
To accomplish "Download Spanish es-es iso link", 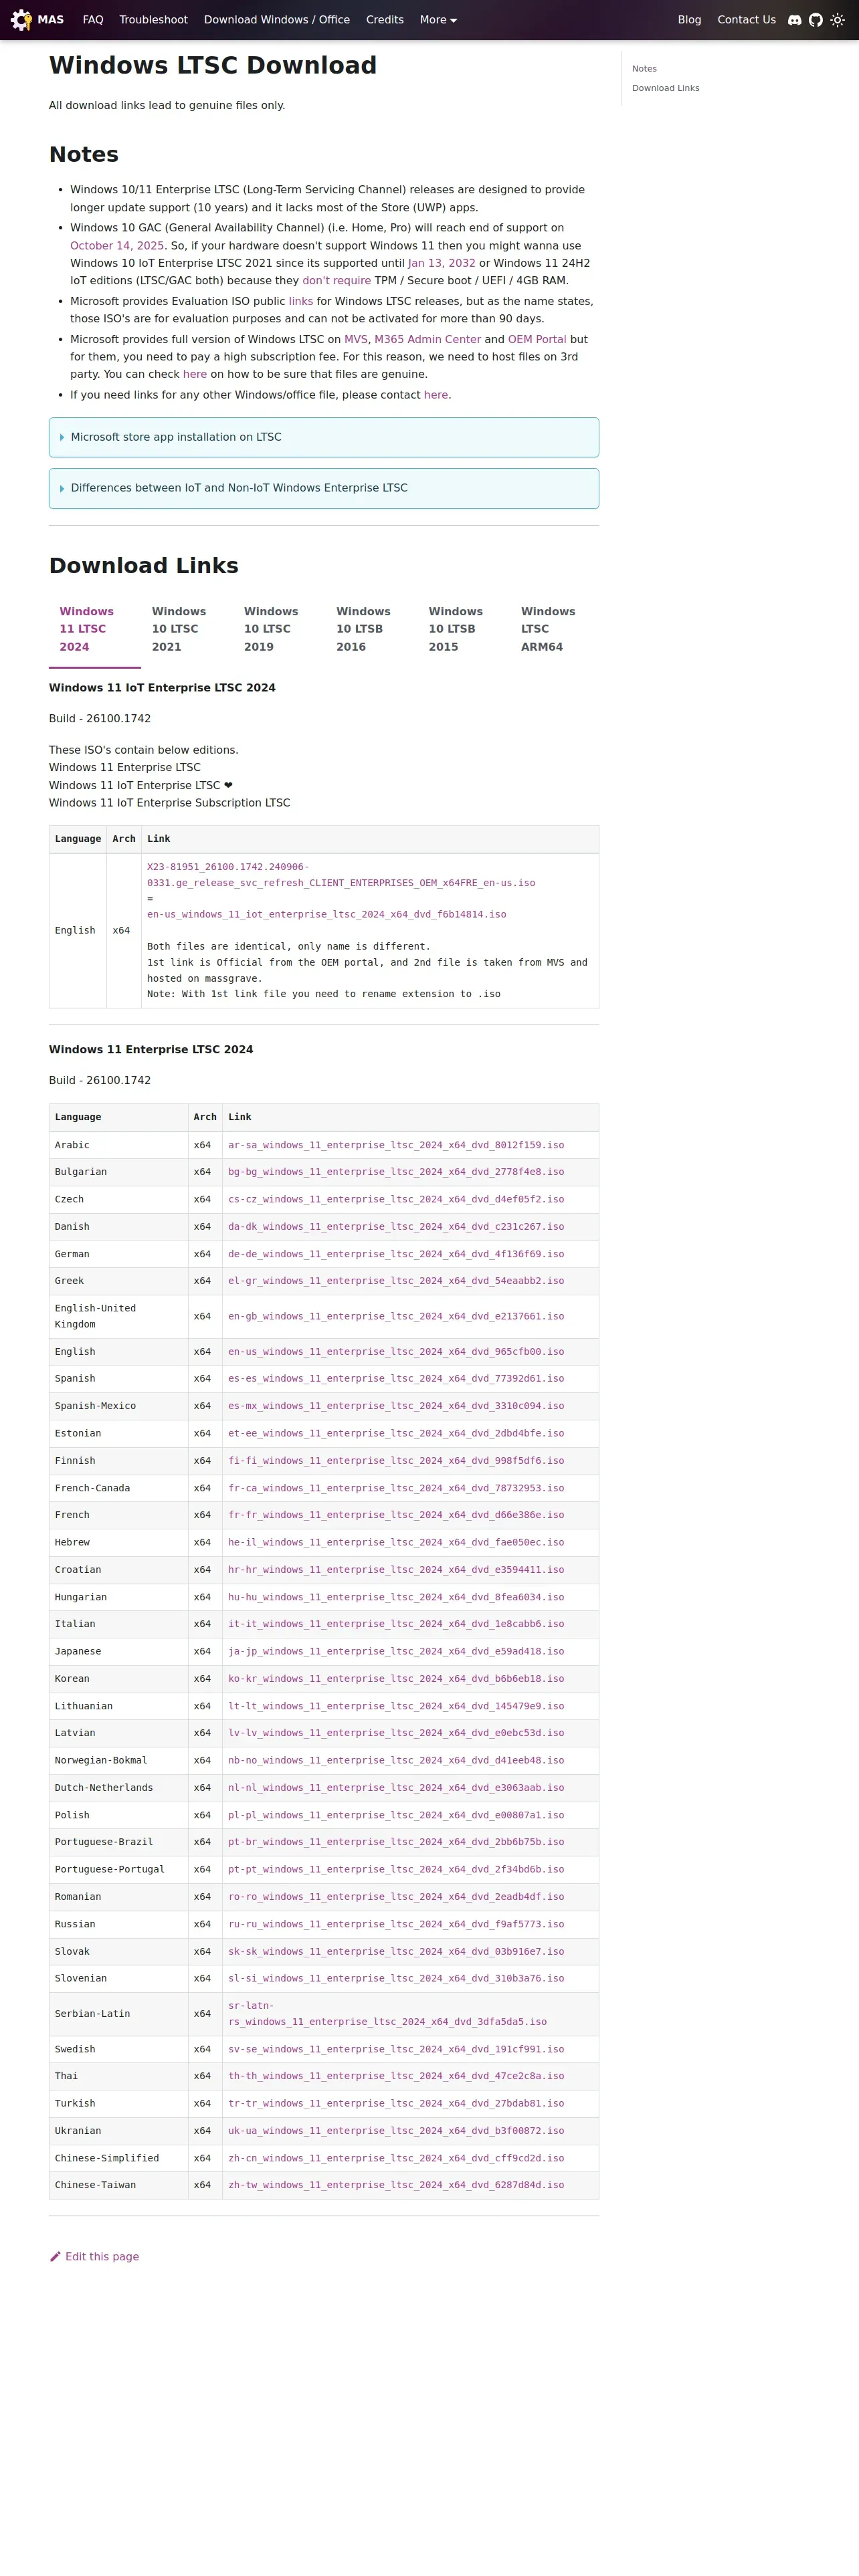I will pyautogui.click(x=396, y=1379).
